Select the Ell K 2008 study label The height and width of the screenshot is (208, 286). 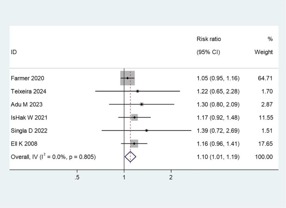24,144
